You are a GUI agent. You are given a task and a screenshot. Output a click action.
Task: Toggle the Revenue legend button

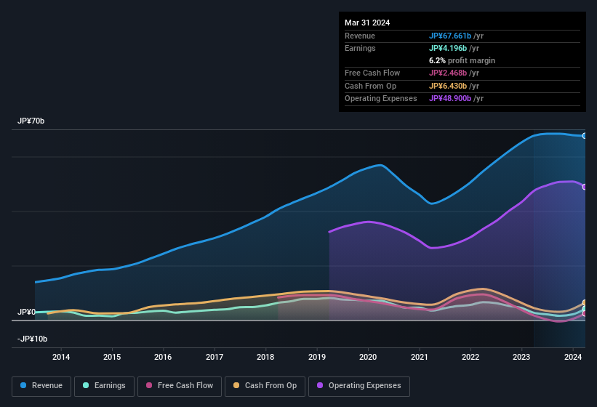point(41,386)
